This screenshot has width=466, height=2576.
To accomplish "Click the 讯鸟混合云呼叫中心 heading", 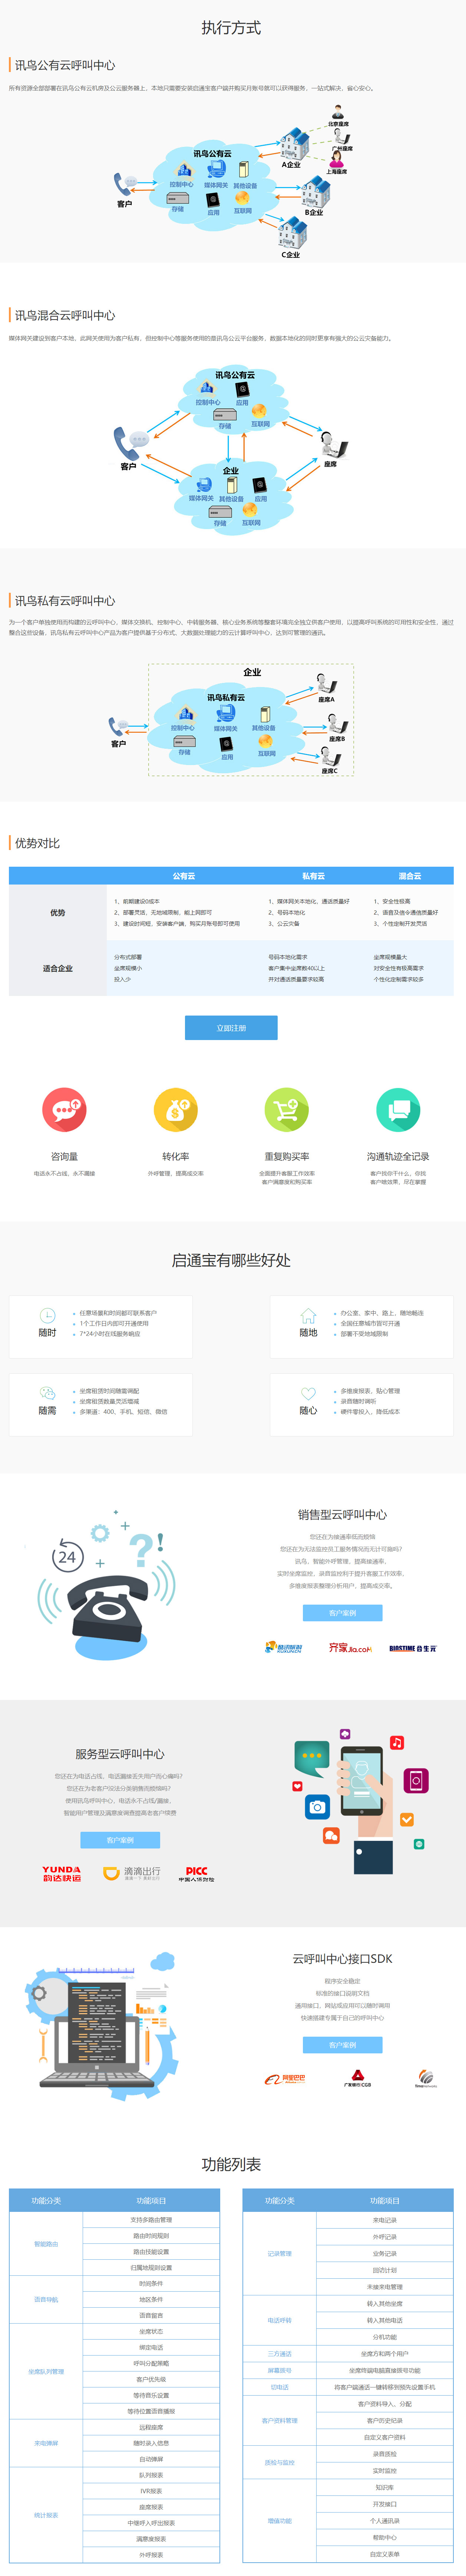I will (x=65, y=315).
